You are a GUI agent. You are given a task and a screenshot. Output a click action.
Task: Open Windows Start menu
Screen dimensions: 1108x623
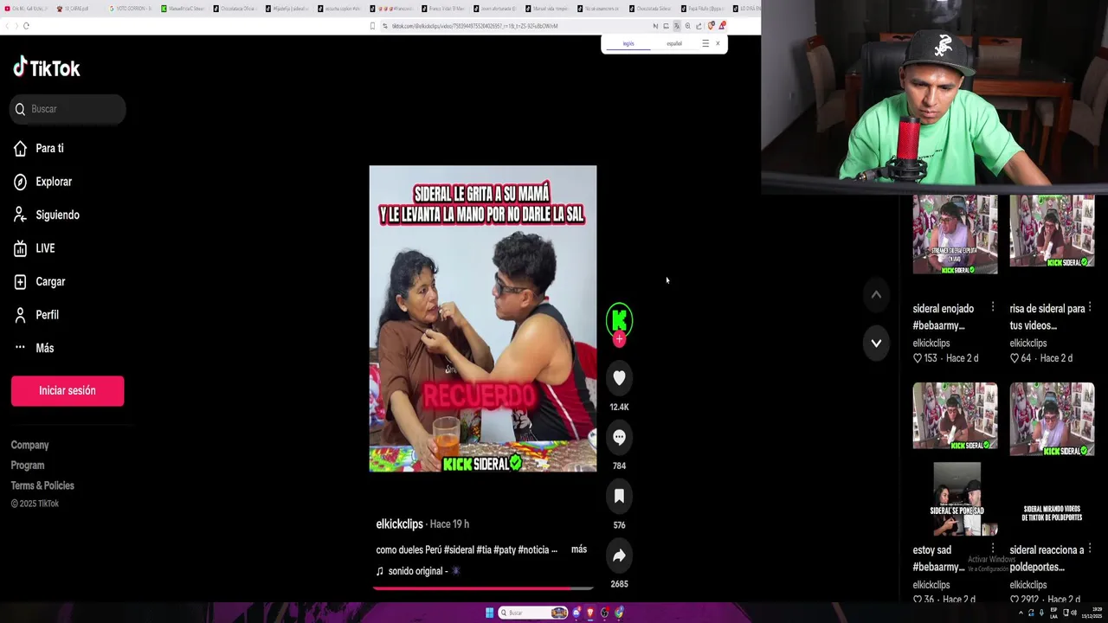pyautogui.click(x=489, y=613)
